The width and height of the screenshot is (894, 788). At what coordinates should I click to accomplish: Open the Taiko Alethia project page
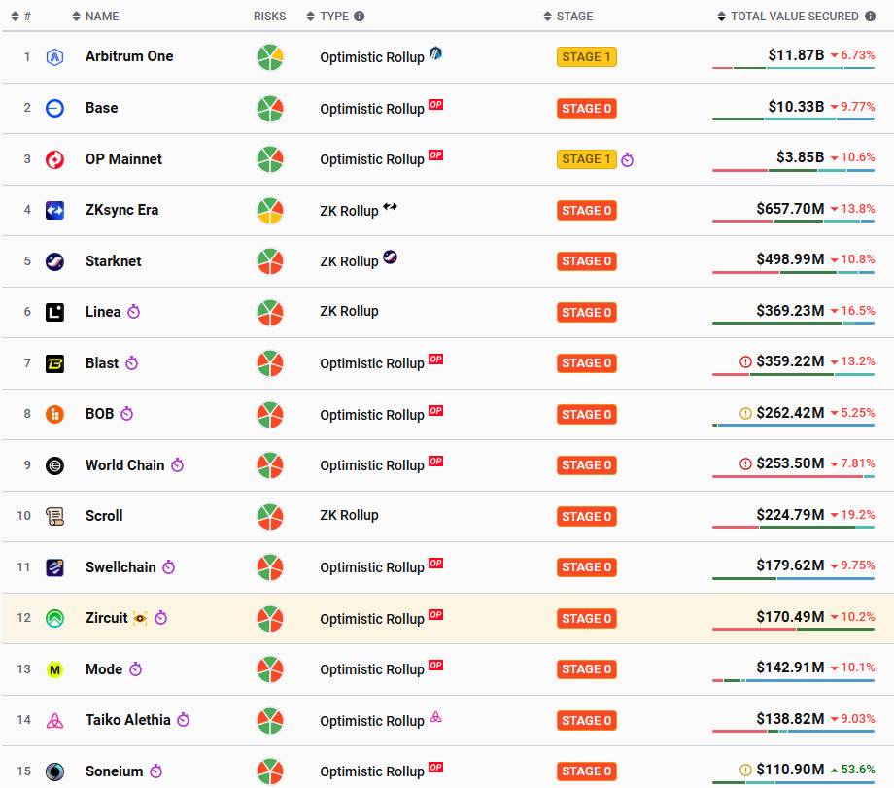pyautogui.click(x=127, y=720)
